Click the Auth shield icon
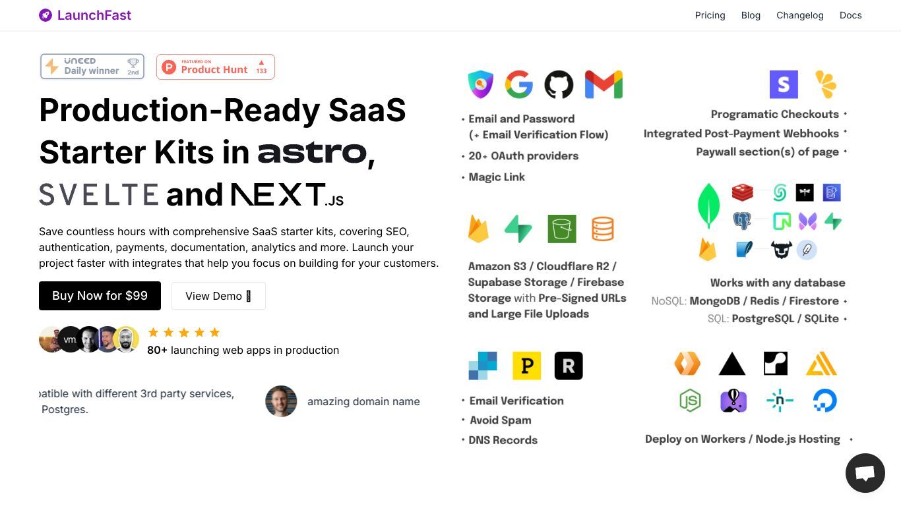Screen dimensions: 901x506 click(x=481, y=84)
